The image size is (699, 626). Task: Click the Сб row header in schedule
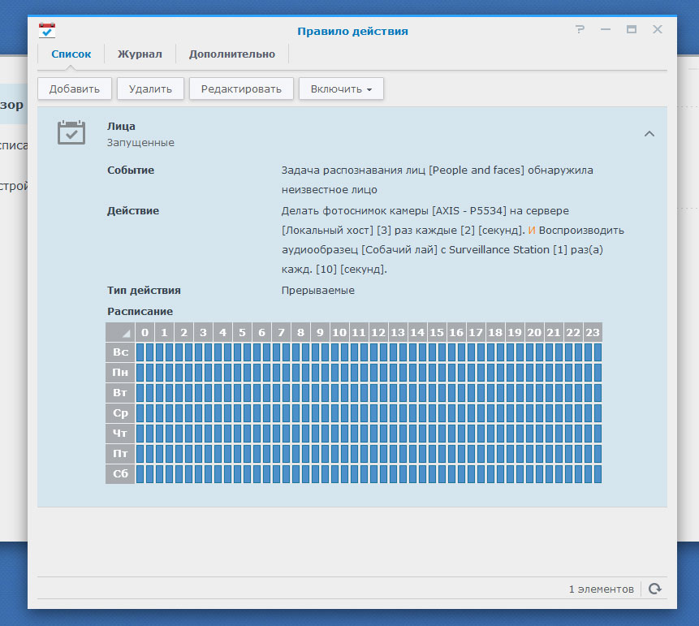pyautogui.click(x=120, y=474)
